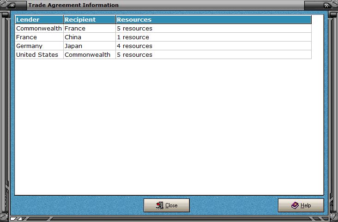Viewport: 338px width, 222px height.
Task: Select recipient cell "Commonwealth"
Action: (x=90, y=55)
